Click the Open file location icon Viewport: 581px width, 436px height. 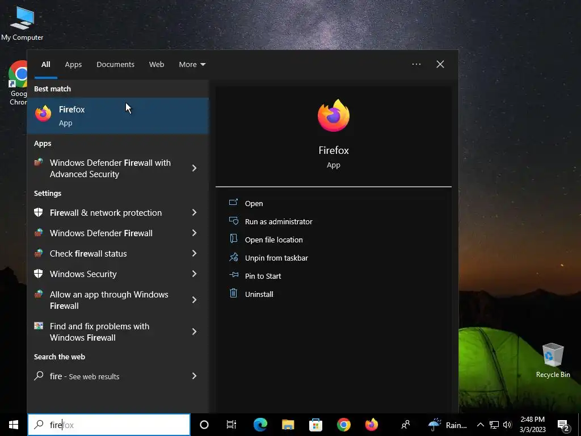pyautogui.click(x=233, y=239)
